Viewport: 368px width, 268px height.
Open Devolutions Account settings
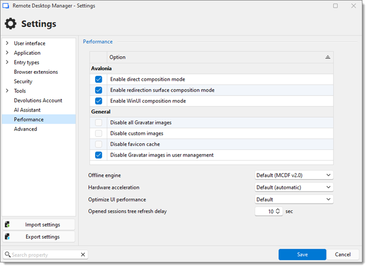point(38,100)
